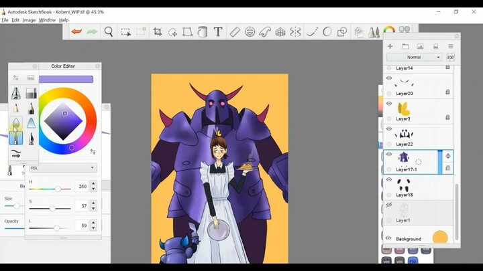Open the HSL color mode dropdown

click(x=63, y=168)
